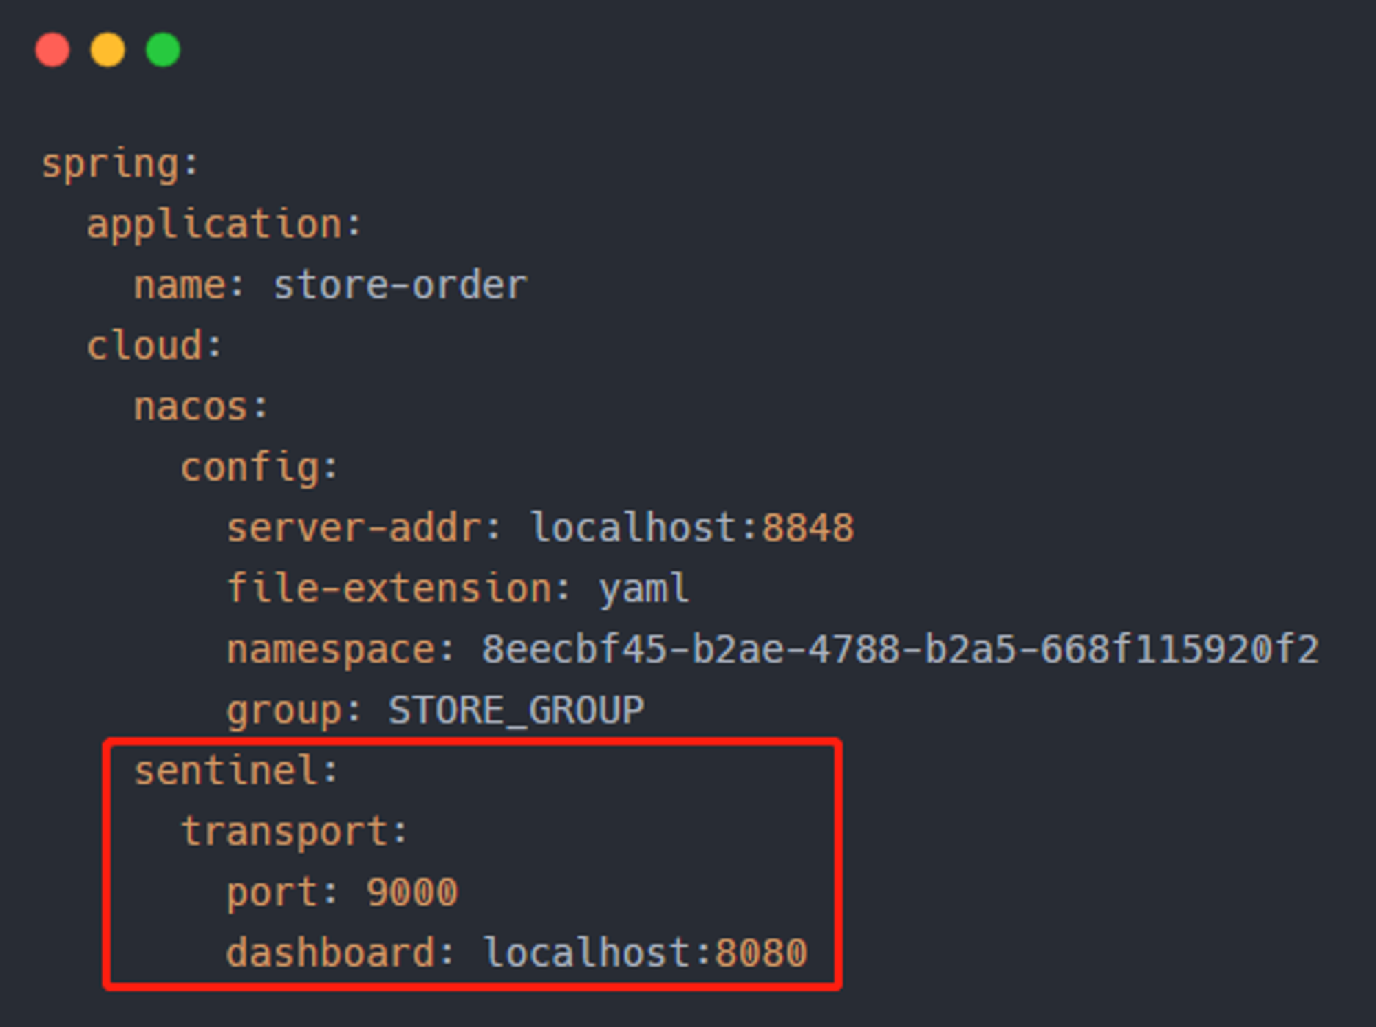Click the red close window dot
This screenshot has height=1027, width=1376.
(x=53, y=50)
